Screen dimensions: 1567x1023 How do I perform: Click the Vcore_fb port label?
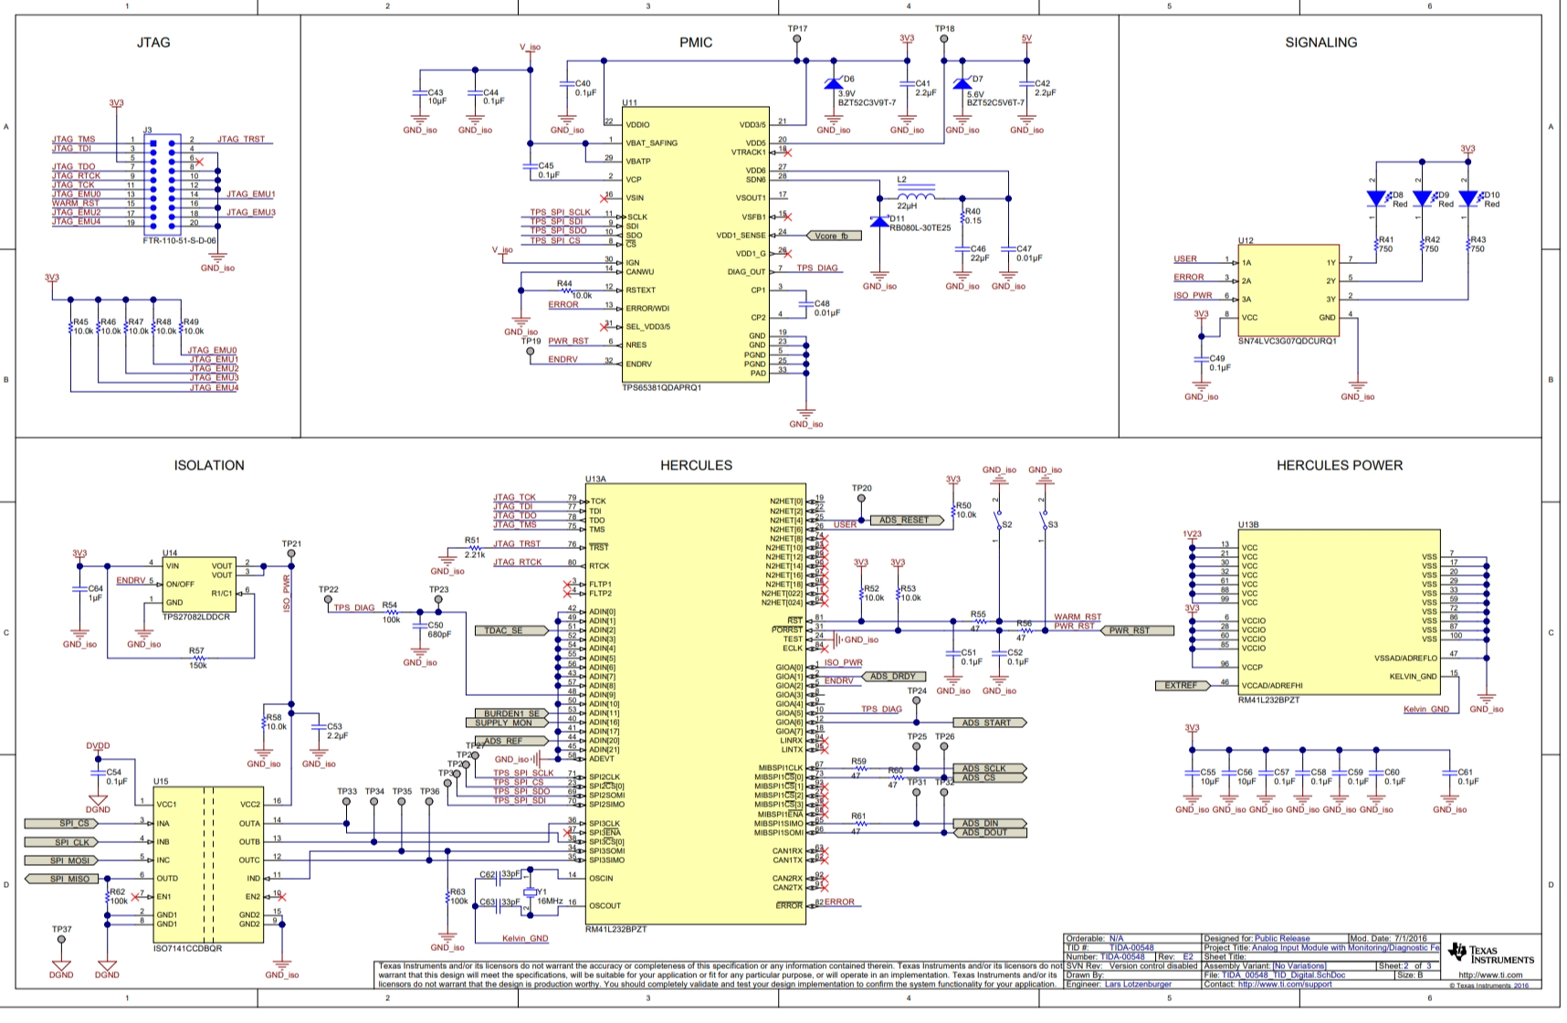(x=836, y=236)
